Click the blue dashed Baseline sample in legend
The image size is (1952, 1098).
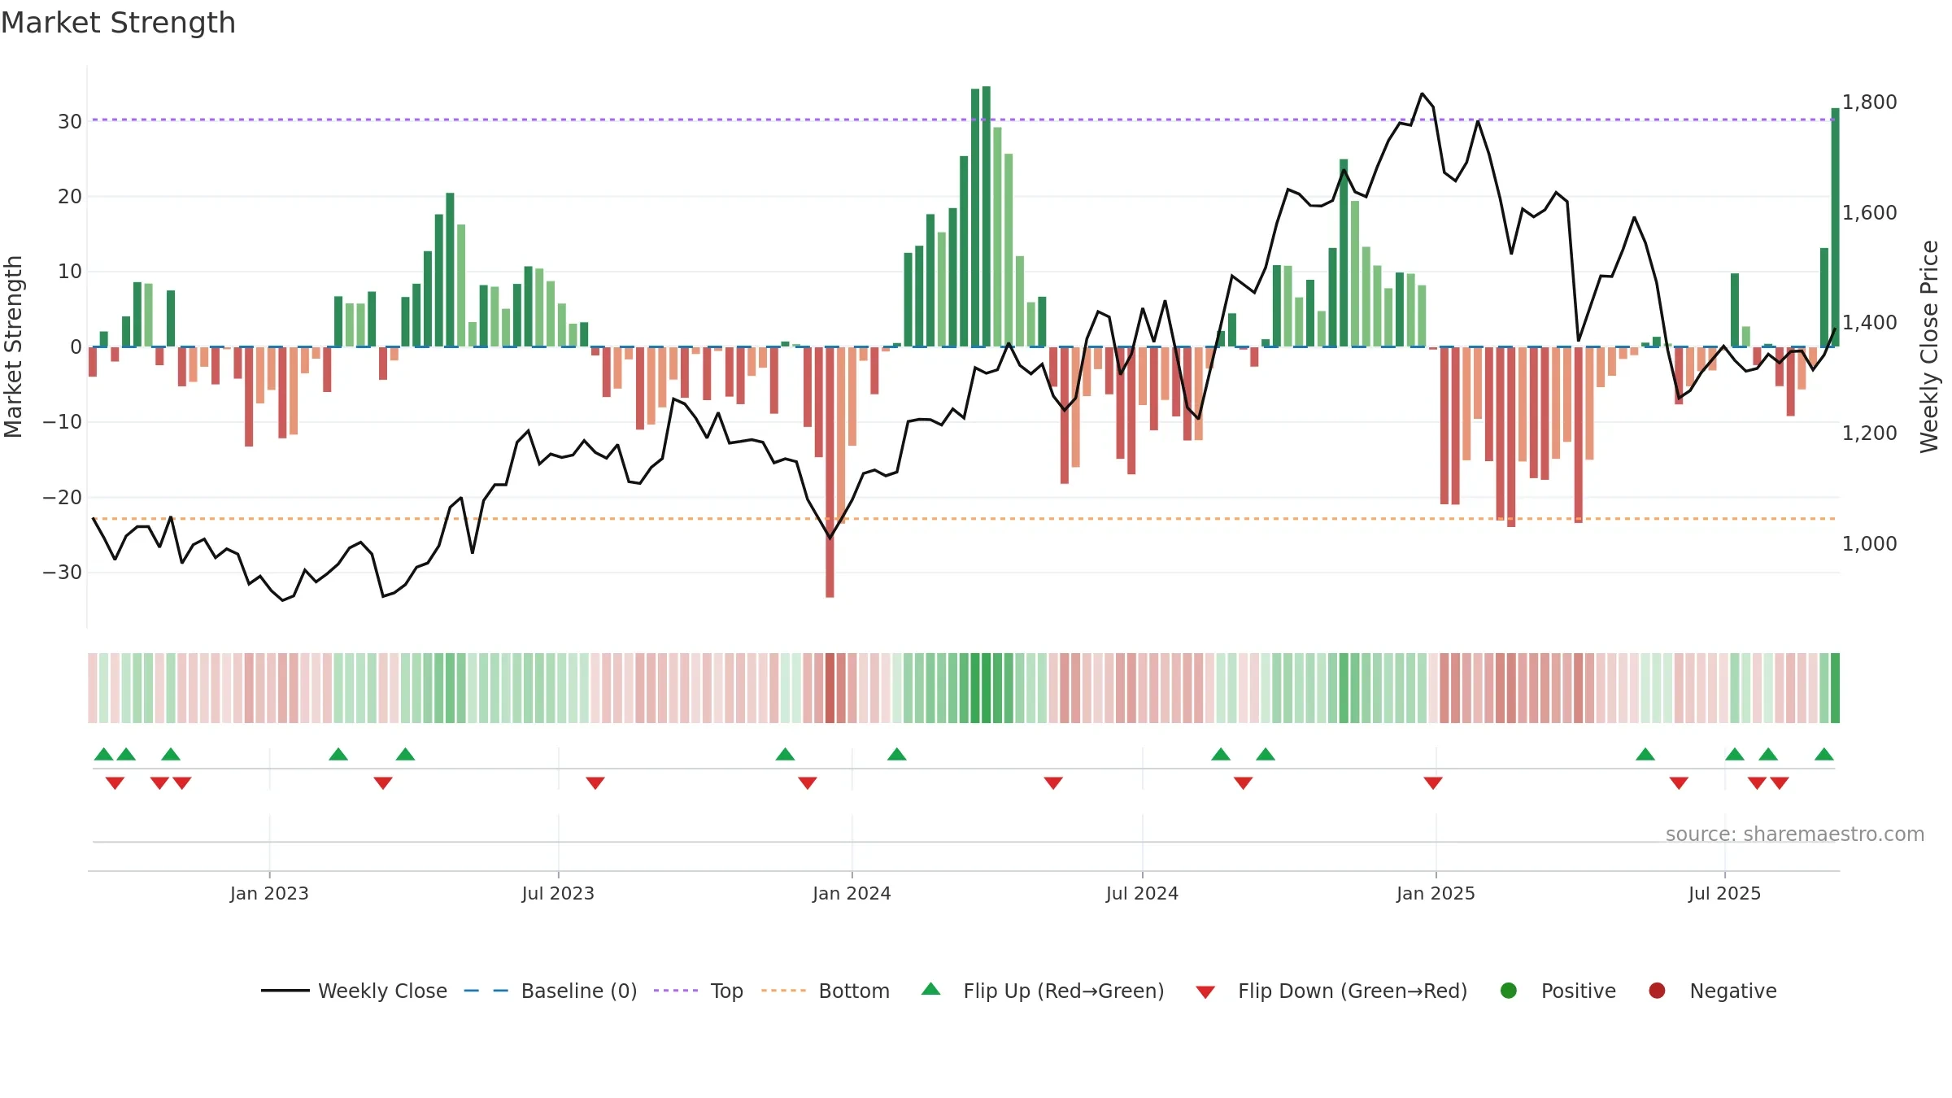click(486, 991)
